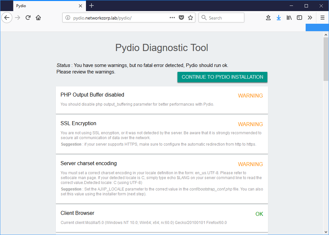Go back using the browser back arrow
The width and height of the screenshot is (329, 235).
[7, 18]
